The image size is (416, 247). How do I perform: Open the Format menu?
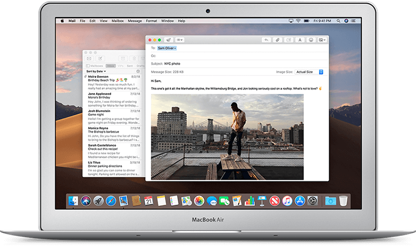pos(151,21)
